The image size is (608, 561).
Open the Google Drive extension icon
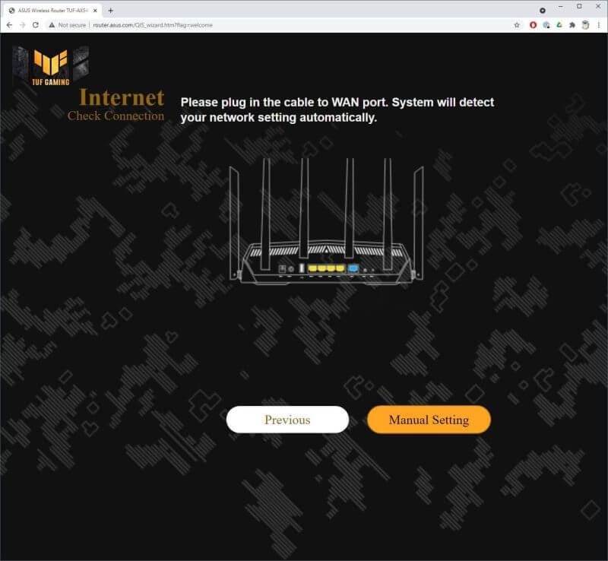coord(559,25)
